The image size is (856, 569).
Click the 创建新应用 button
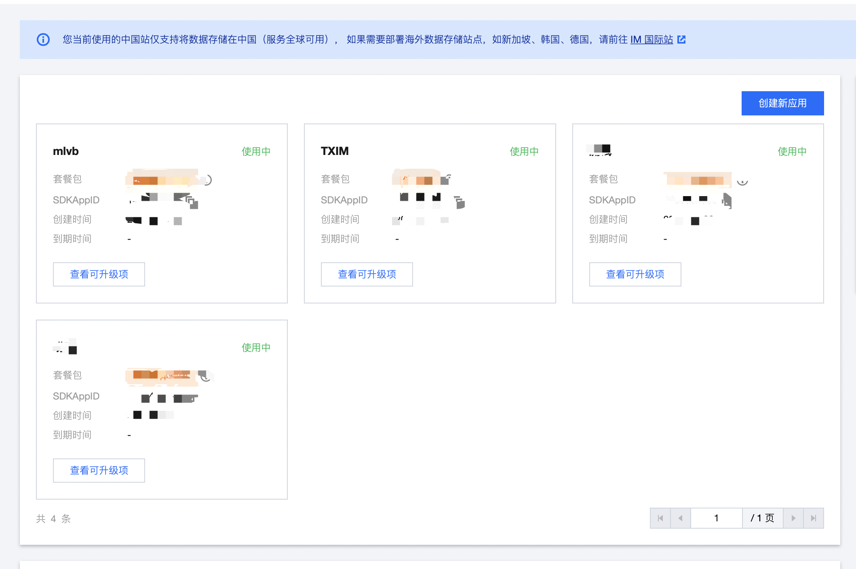click(782, 103)
